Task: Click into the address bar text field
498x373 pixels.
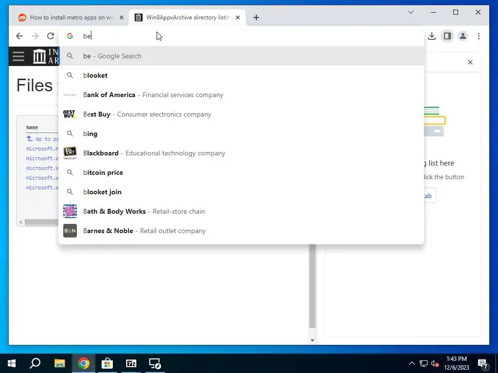Action: click(241, 36)
